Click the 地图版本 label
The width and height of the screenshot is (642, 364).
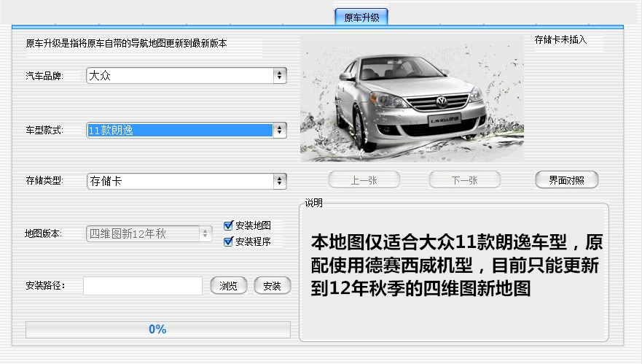click(x=43, y=233)
